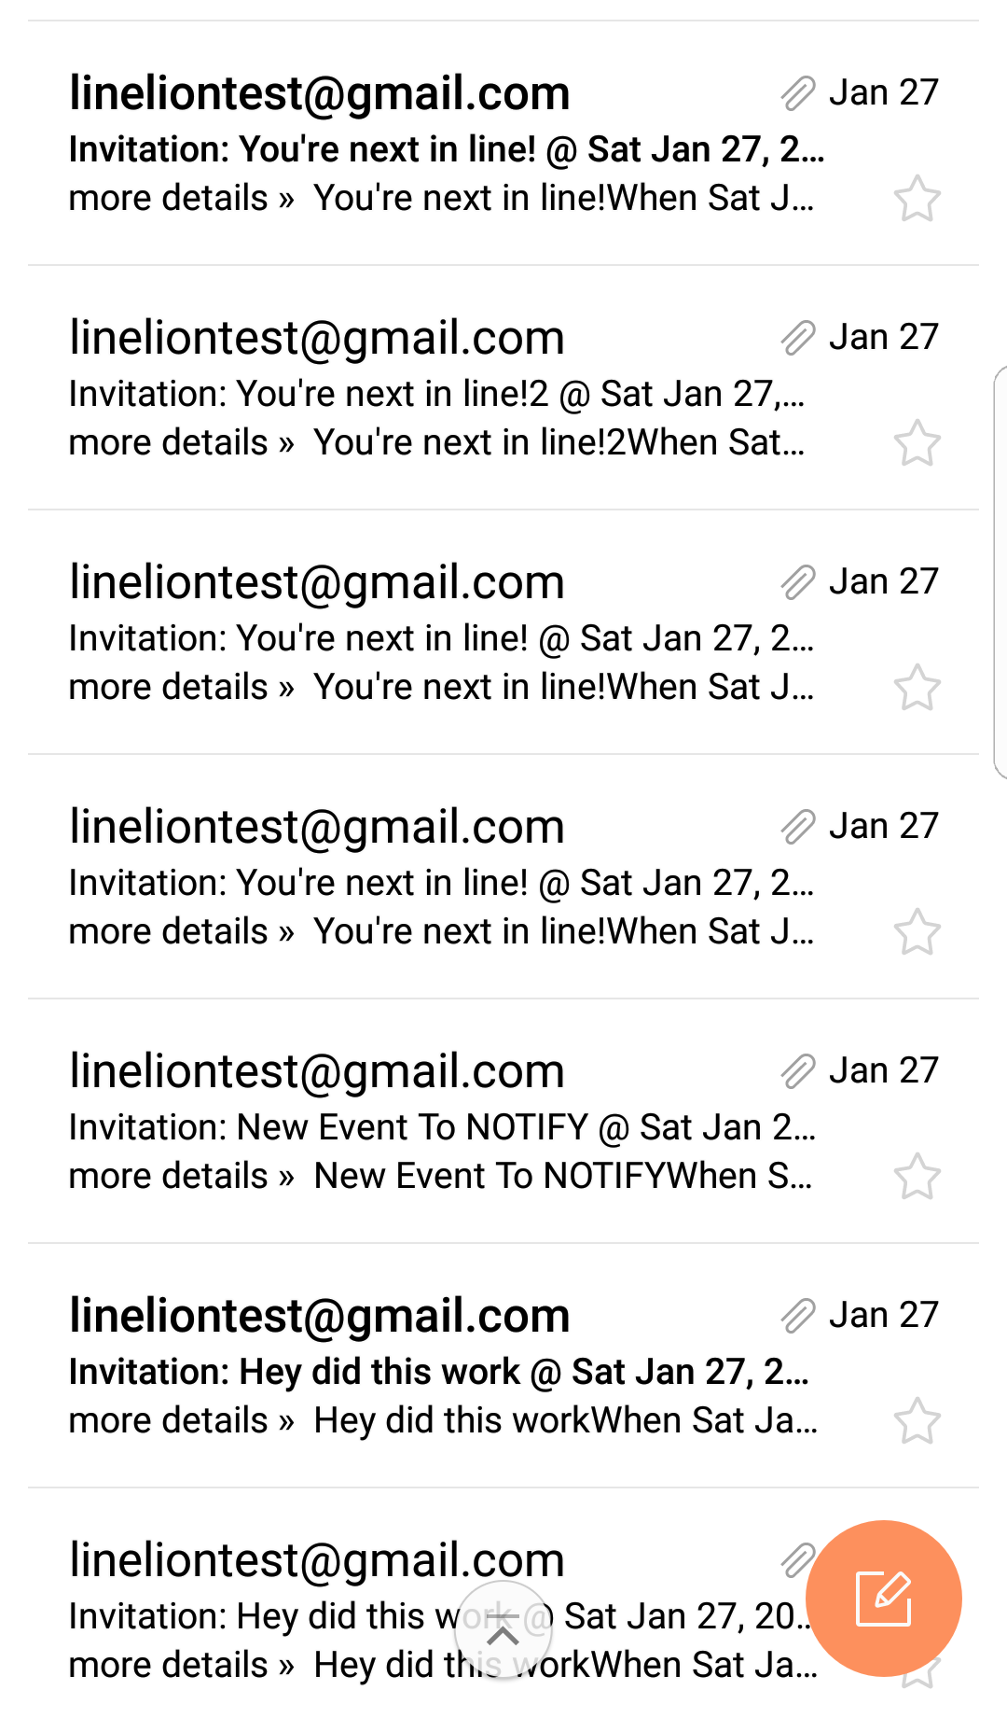
Task: Click paperclip icon on last partially visible email
Action: (x=797, y=1559)
